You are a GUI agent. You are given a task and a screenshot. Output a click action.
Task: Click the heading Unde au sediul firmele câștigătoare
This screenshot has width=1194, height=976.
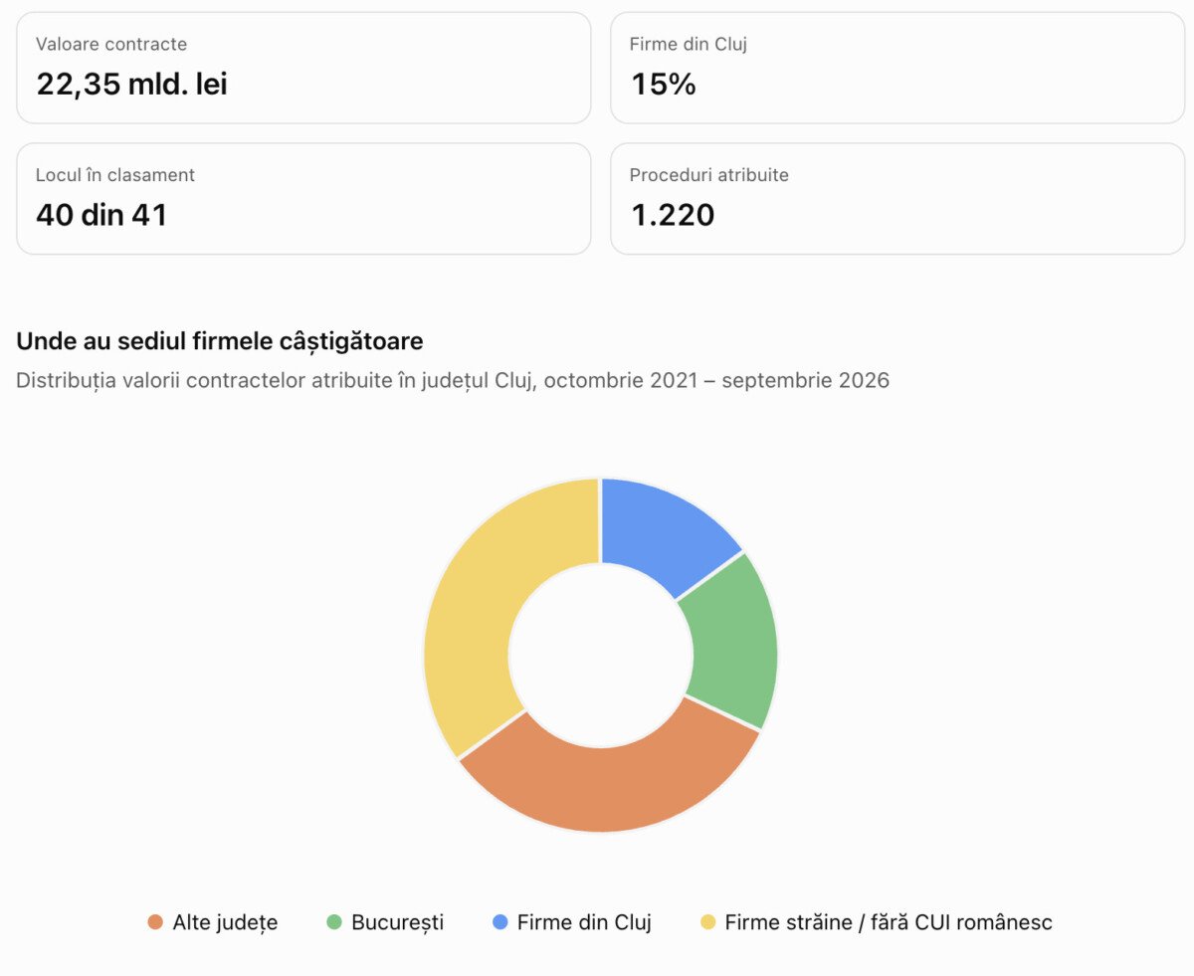[x=220, y=341]
